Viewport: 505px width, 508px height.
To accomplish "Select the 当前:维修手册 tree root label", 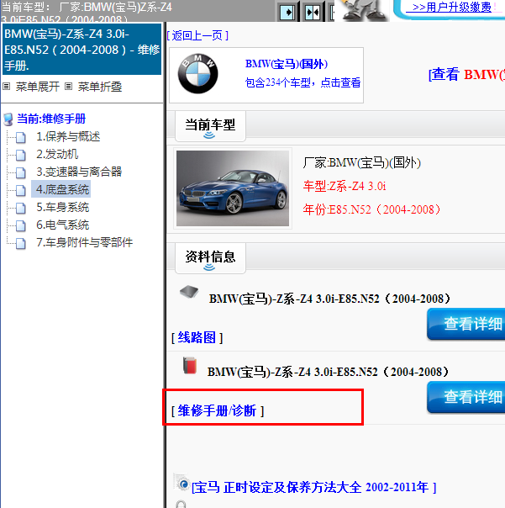I will point(51,119).
